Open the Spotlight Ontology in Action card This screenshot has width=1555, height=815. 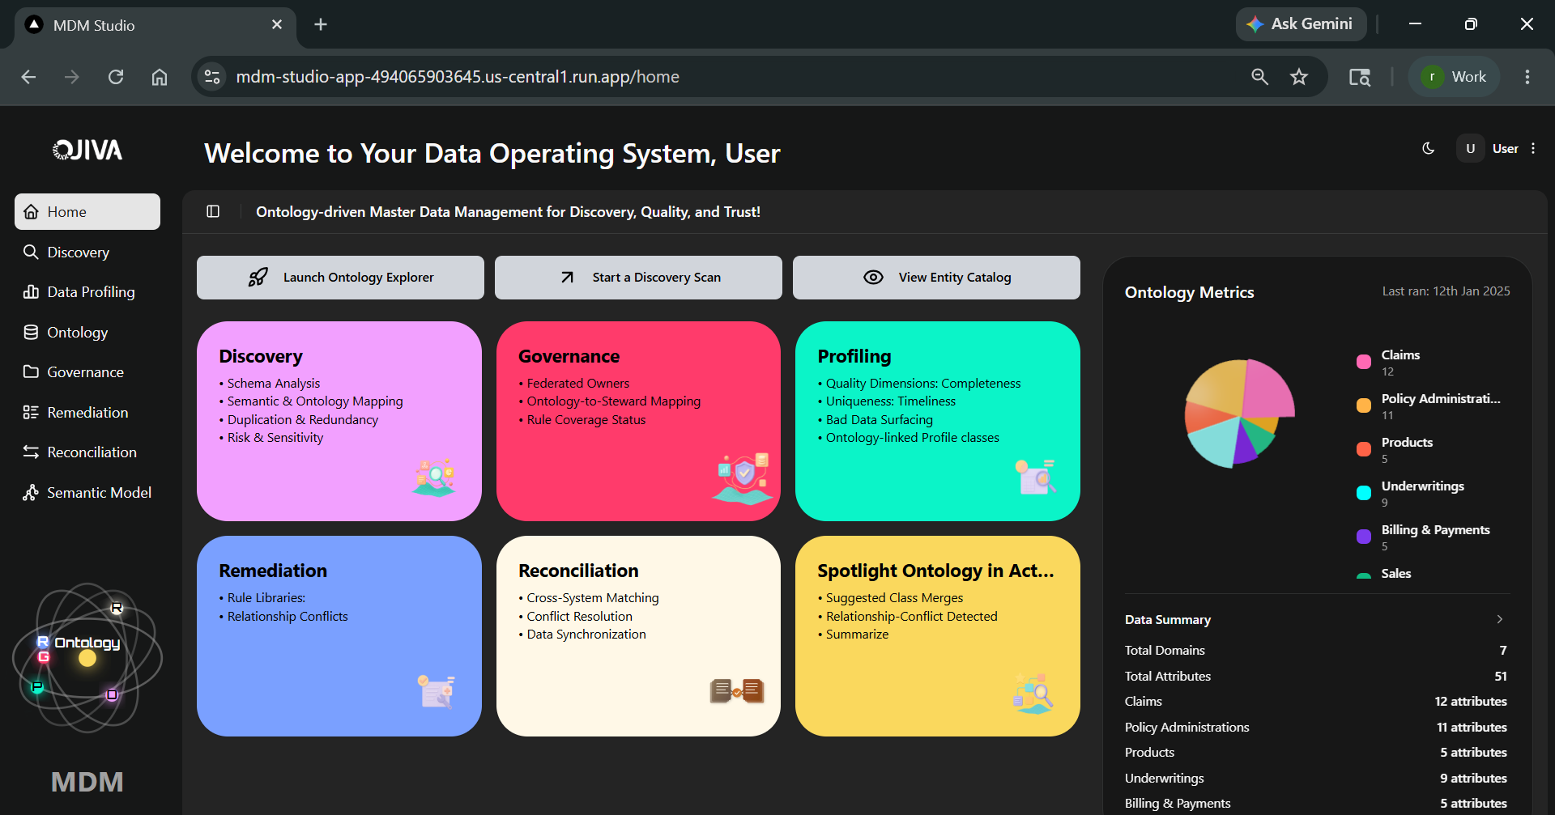coord(938,636)
